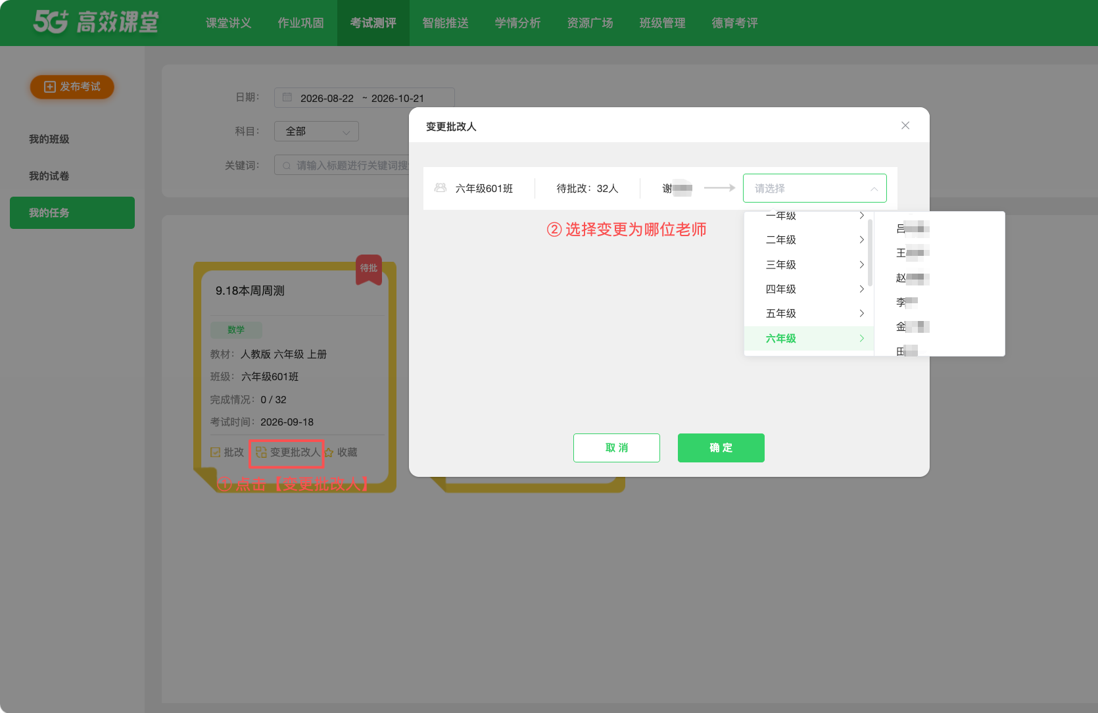The width and height of the screenshot is (1098, 713).
Task: Expand 三年级 in the cascader
Action: pos(809,264)
